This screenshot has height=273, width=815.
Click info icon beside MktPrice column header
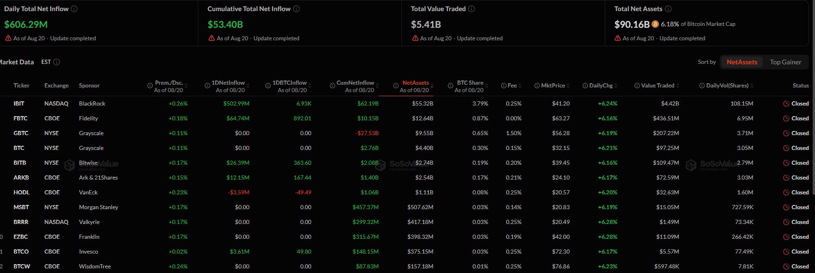537,86
